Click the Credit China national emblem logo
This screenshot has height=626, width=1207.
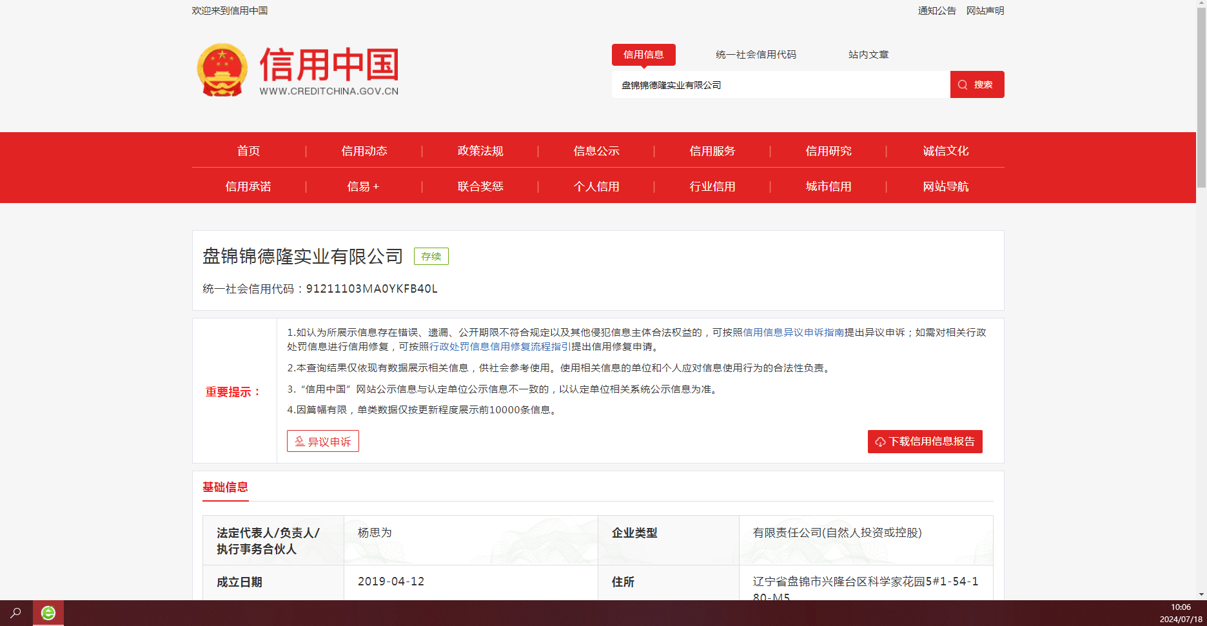click(222, 70)
